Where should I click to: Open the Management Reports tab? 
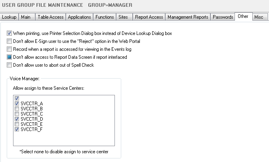(187, 17)
